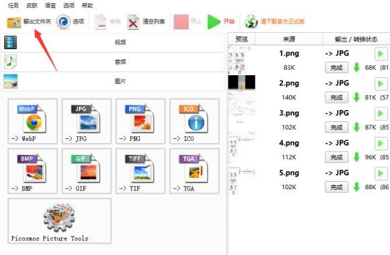Screen dimensions: 390x255
Task: Expand the 视频 video category
Action: 112,42
